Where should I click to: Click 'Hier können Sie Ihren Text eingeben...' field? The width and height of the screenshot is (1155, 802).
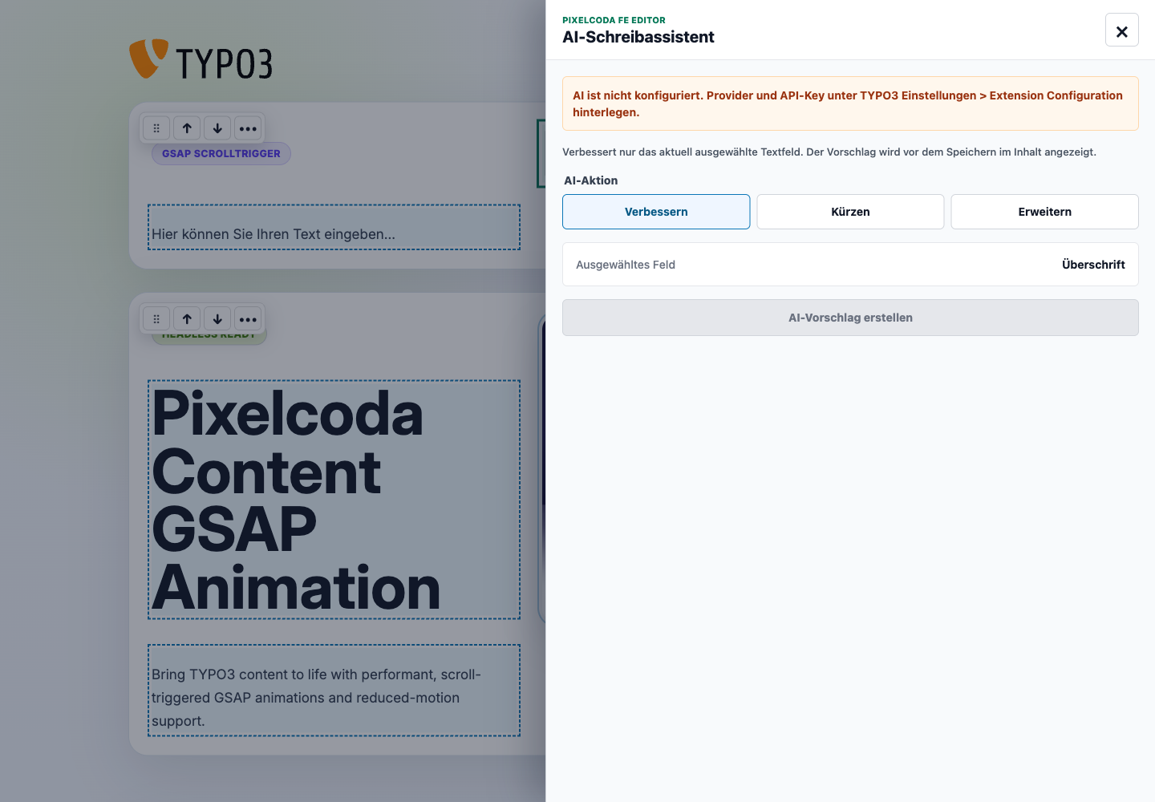[x=334, y=227]
